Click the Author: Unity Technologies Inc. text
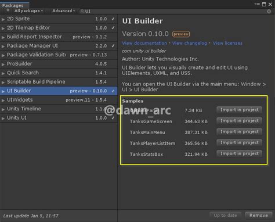 [160, 59]
